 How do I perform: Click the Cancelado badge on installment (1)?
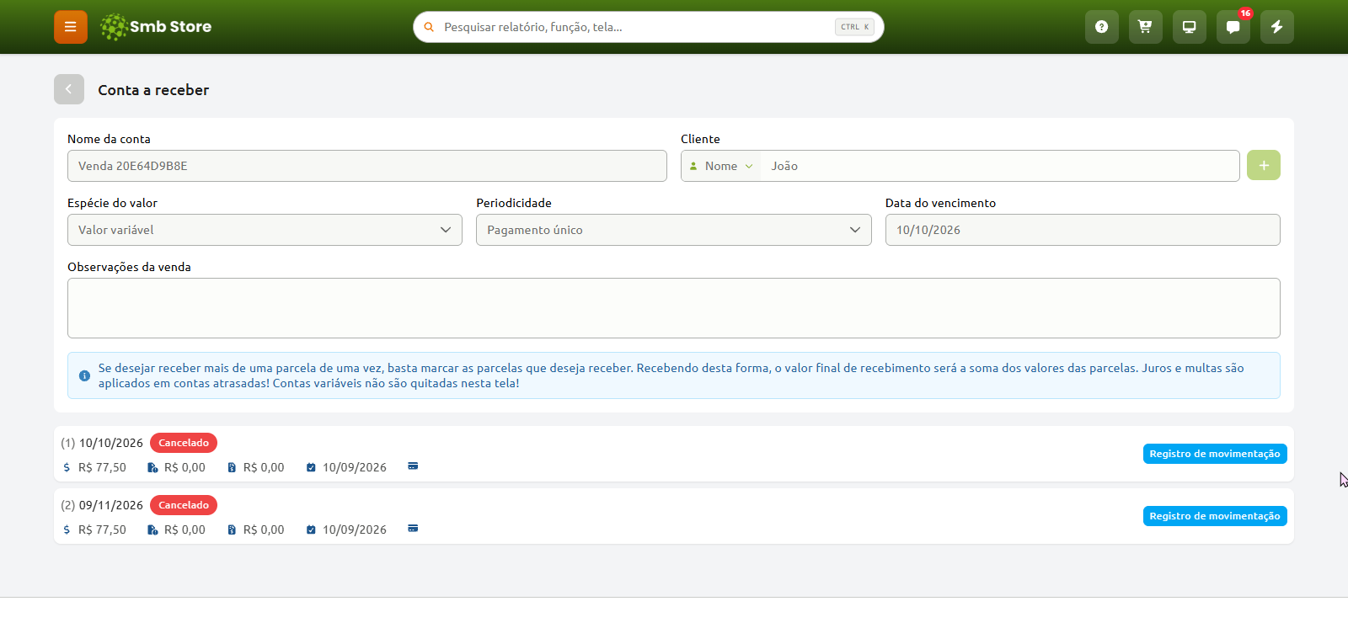point(184,443)
